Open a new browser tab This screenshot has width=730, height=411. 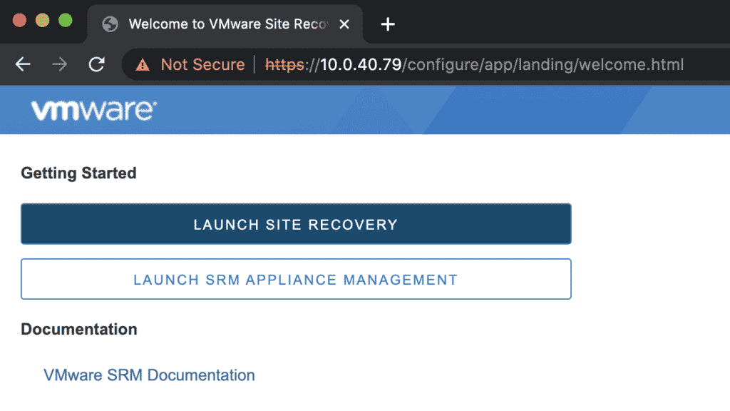pyautogui.click(x=387, y=24)
